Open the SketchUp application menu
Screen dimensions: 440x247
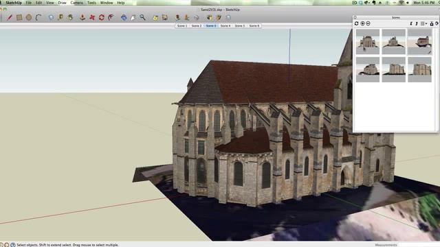[x=14, y=3]
